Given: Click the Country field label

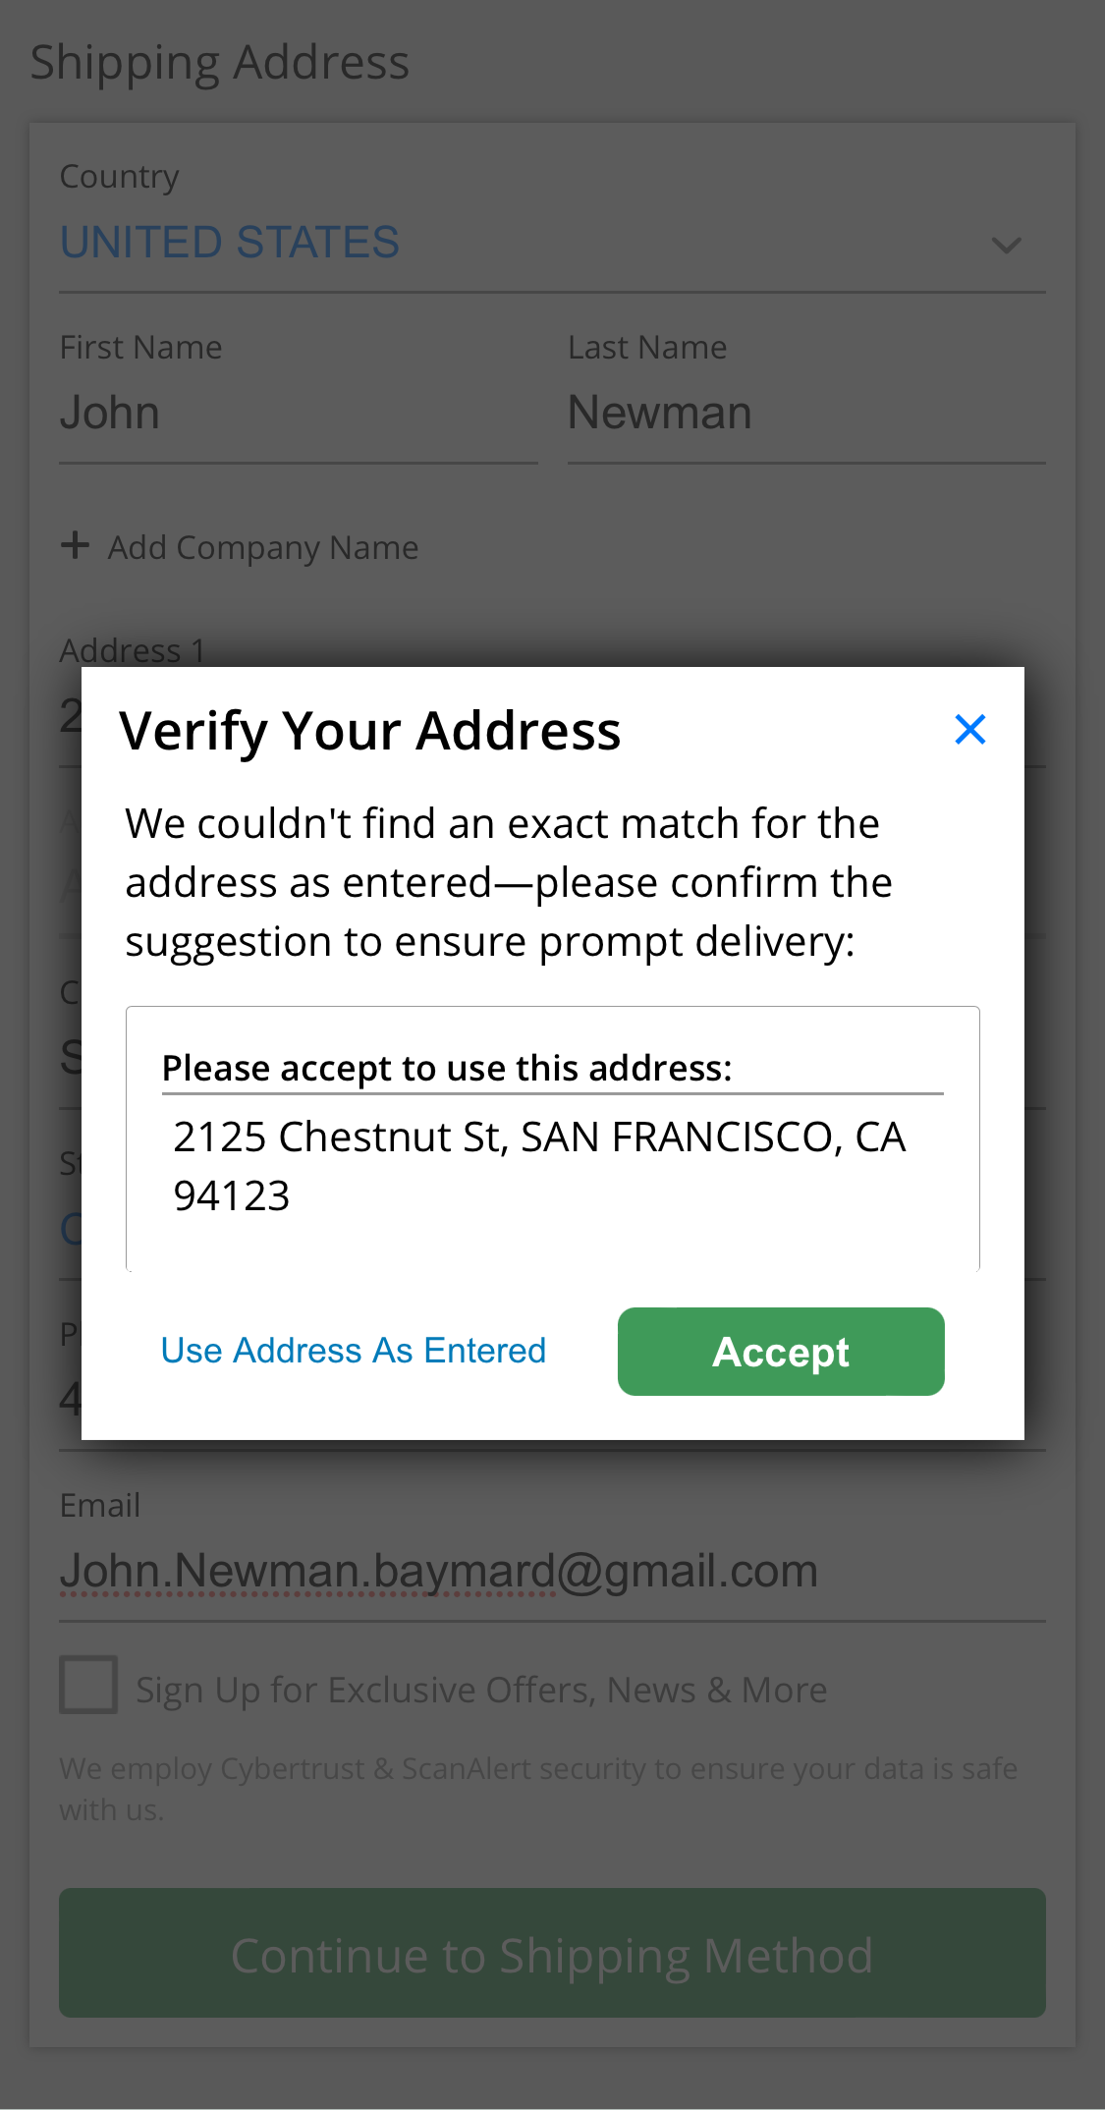Looking at the screenshot, I should click(x=119, y=177).
